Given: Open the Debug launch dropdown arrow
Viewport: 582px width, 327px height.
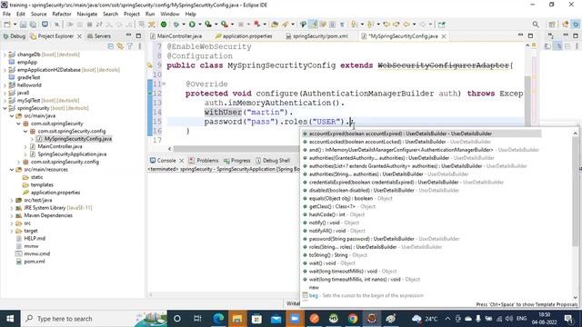Looking at the screenshot, I should coord(184,25).
